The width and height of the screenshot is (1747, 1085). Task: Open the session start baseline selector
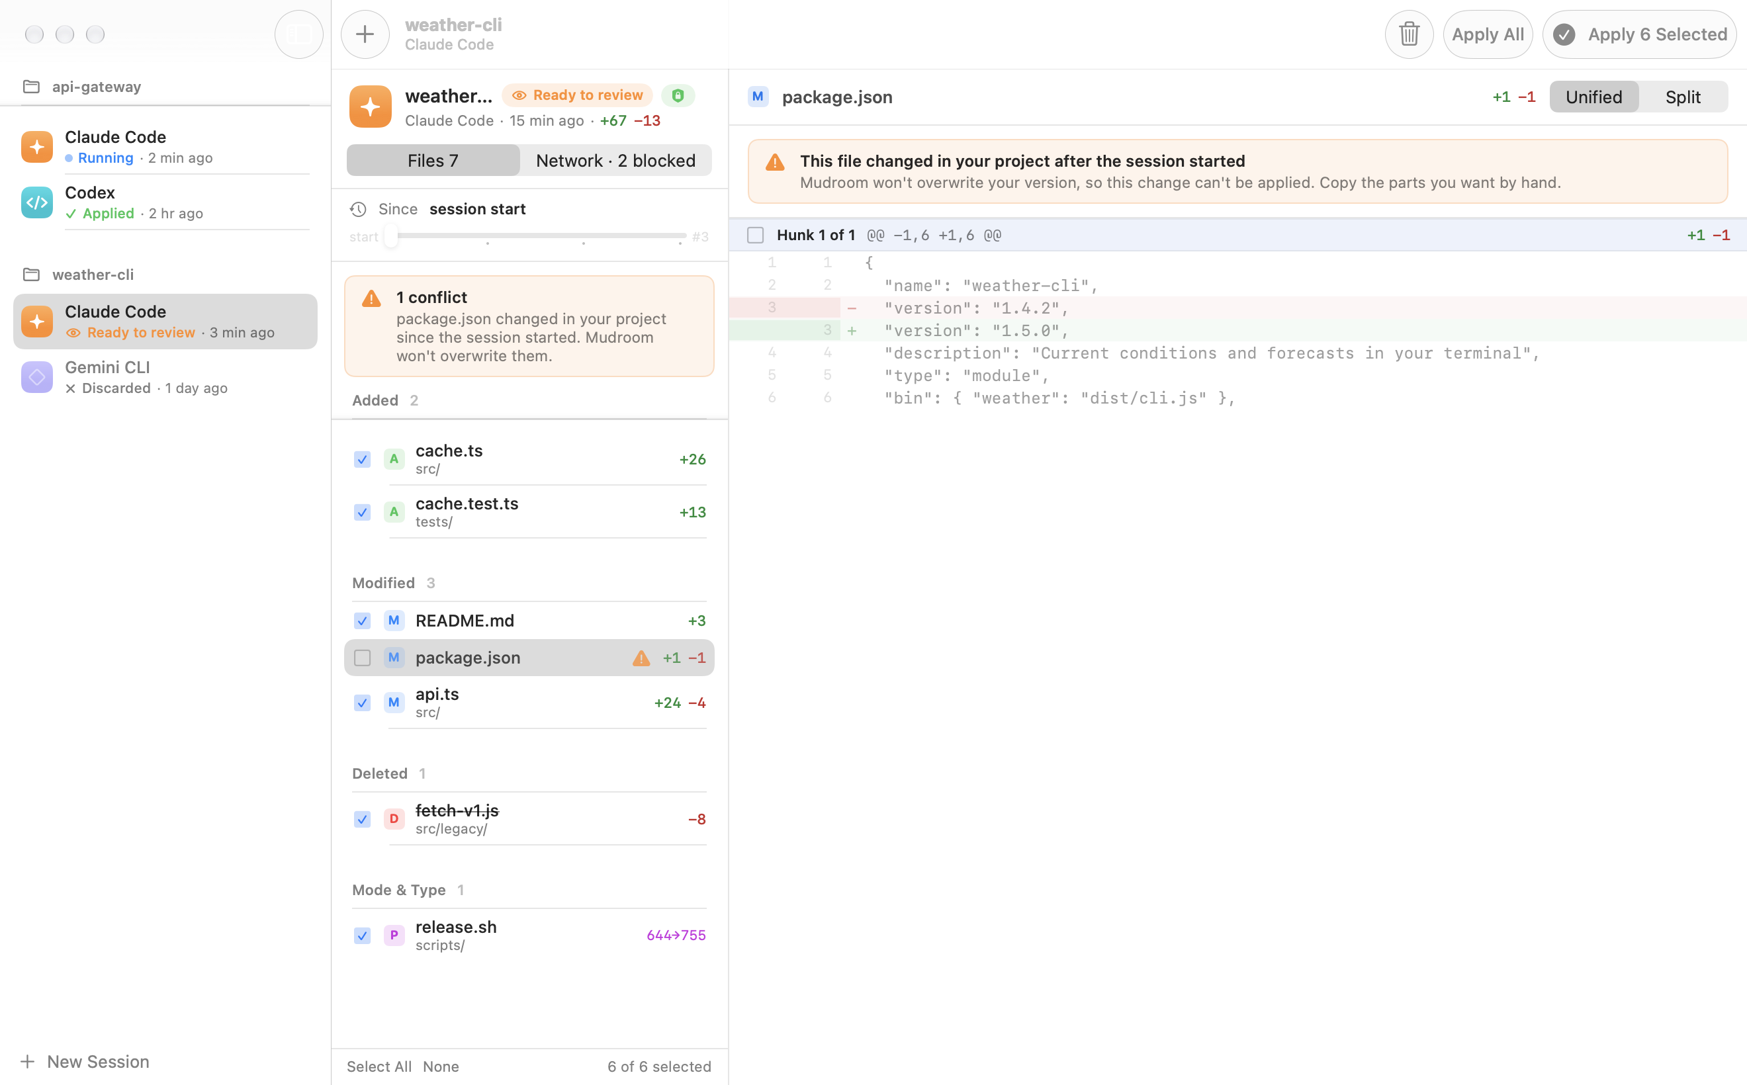[477, 209]
